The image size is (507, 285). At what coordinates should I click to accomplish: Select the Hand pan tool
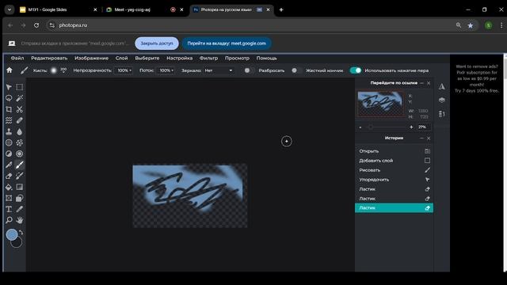point(20,220)
